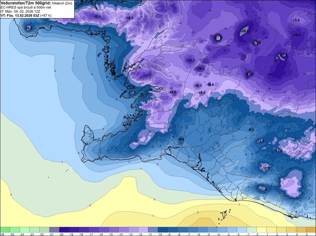316x236 pixels.
Task: Click the -16.3 temperature label on map
Action: 129,18
